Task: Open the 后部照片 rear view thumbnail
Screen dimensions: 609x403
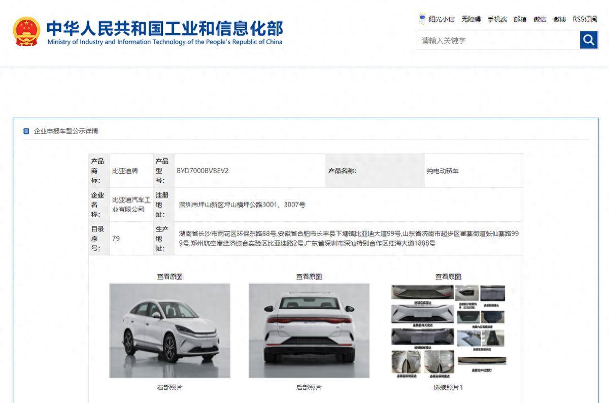Action: pos(309,330)
